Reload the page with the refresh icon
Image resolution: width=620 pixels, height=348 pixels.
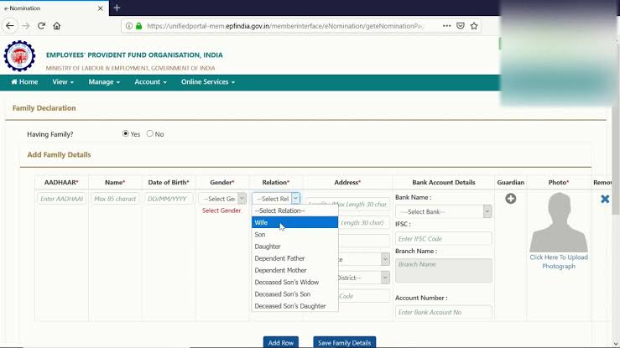click(41, 26)
